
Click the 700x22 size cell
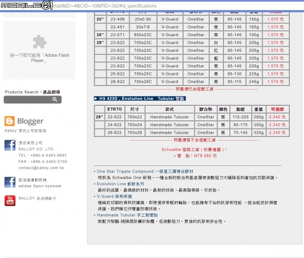pos(135,117)
